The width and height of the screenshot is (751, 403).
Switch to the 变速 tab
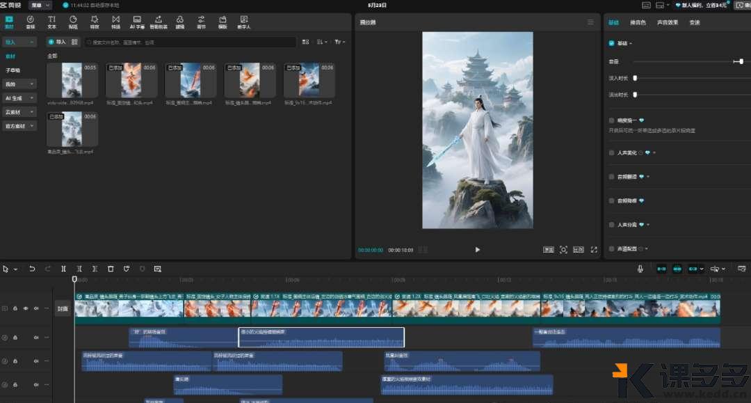coord(695,22)
